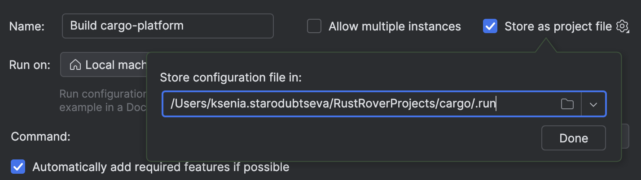Click the house icon beside Local machine
641x180 pixels.
[x=75, y=65]
